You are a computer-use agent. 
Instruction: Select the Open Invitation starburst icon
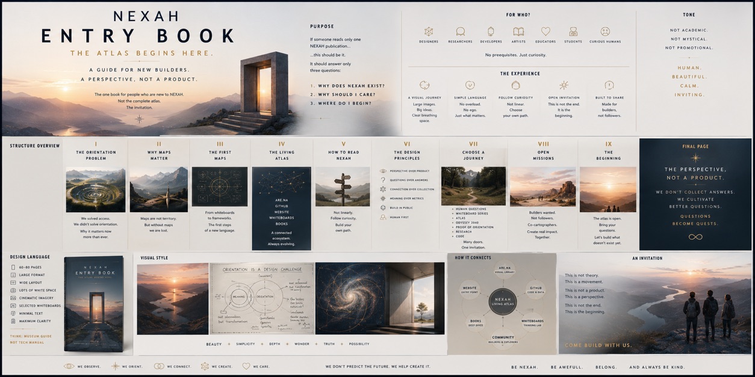click(564, 85)
